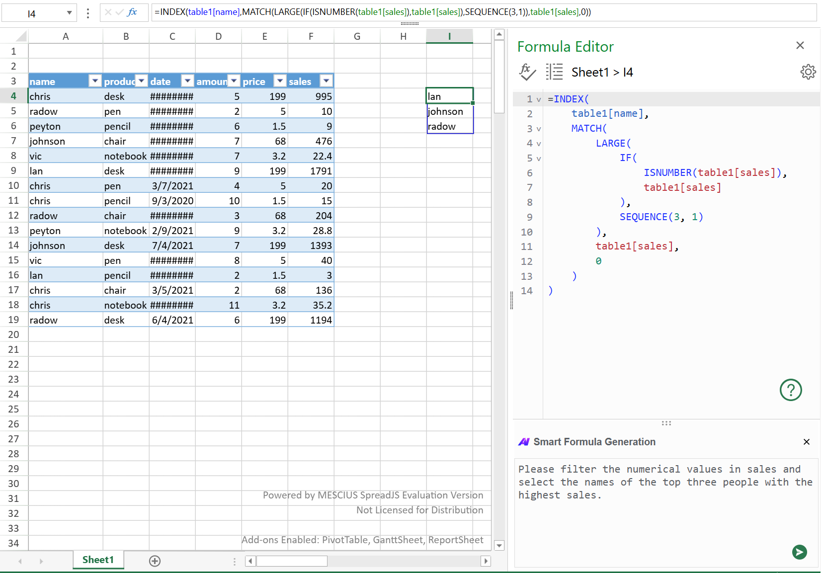Close the Formula Editor panel

tap(800, 45)
